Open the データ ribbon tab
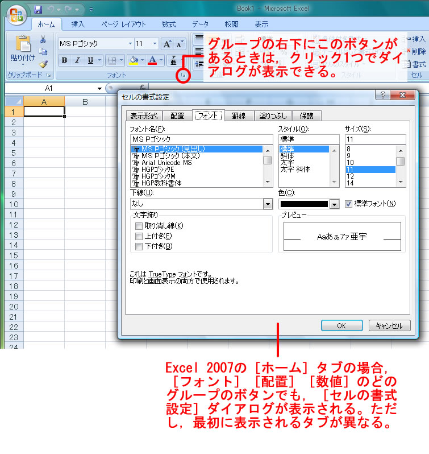This screenshot has height=454, width=429. (201, 24)
